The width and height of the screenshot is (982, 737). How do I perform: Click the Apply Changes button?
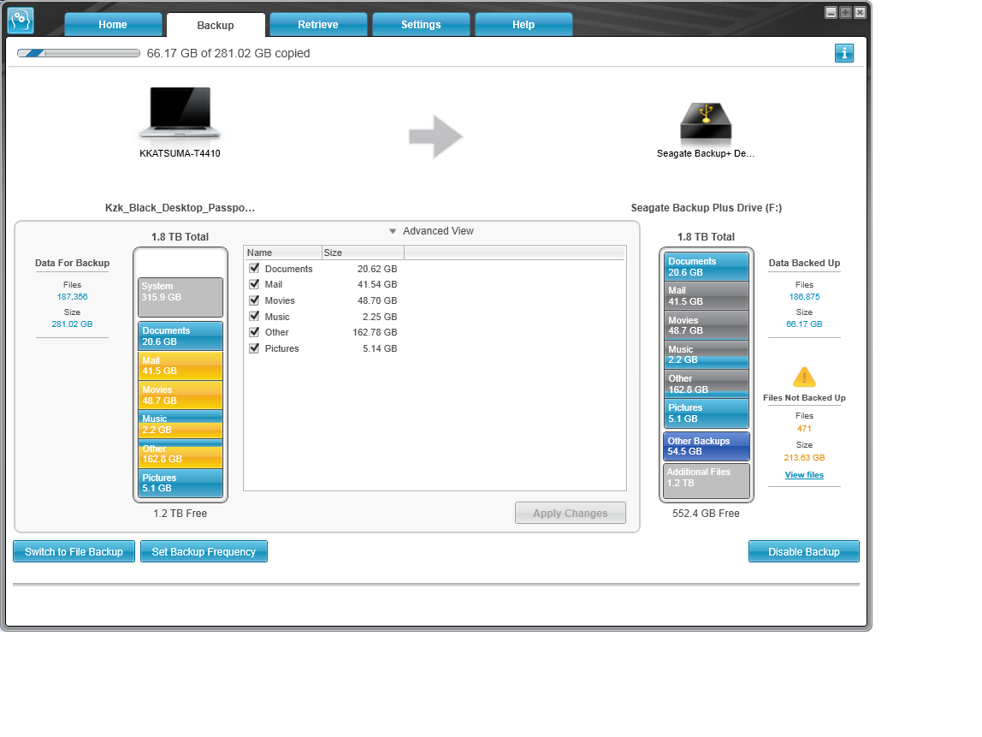[570, 514]
